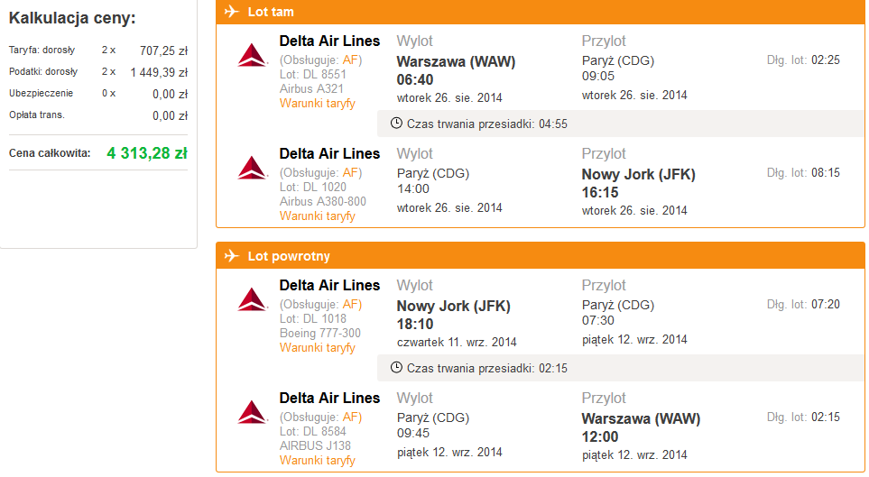The height and width of the screenshot is (477, 869).
Task: Open Warunki taryfy for flight DL 8551
Action: [x=317, y=104]
